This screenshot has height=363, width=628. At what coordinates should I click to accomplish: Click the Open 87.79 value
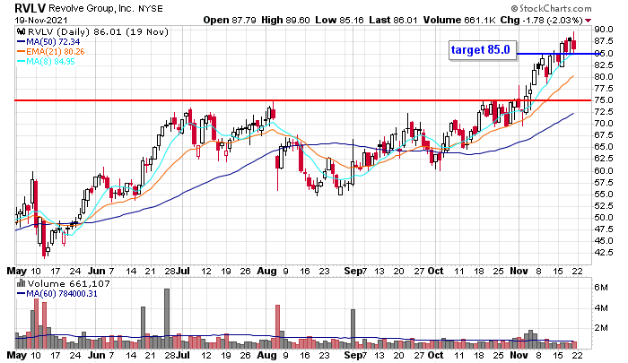tap(230, 20)
